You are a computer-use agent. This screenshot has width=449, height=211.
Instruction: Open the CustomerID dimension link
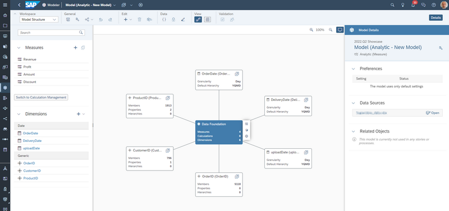point(32,171)
